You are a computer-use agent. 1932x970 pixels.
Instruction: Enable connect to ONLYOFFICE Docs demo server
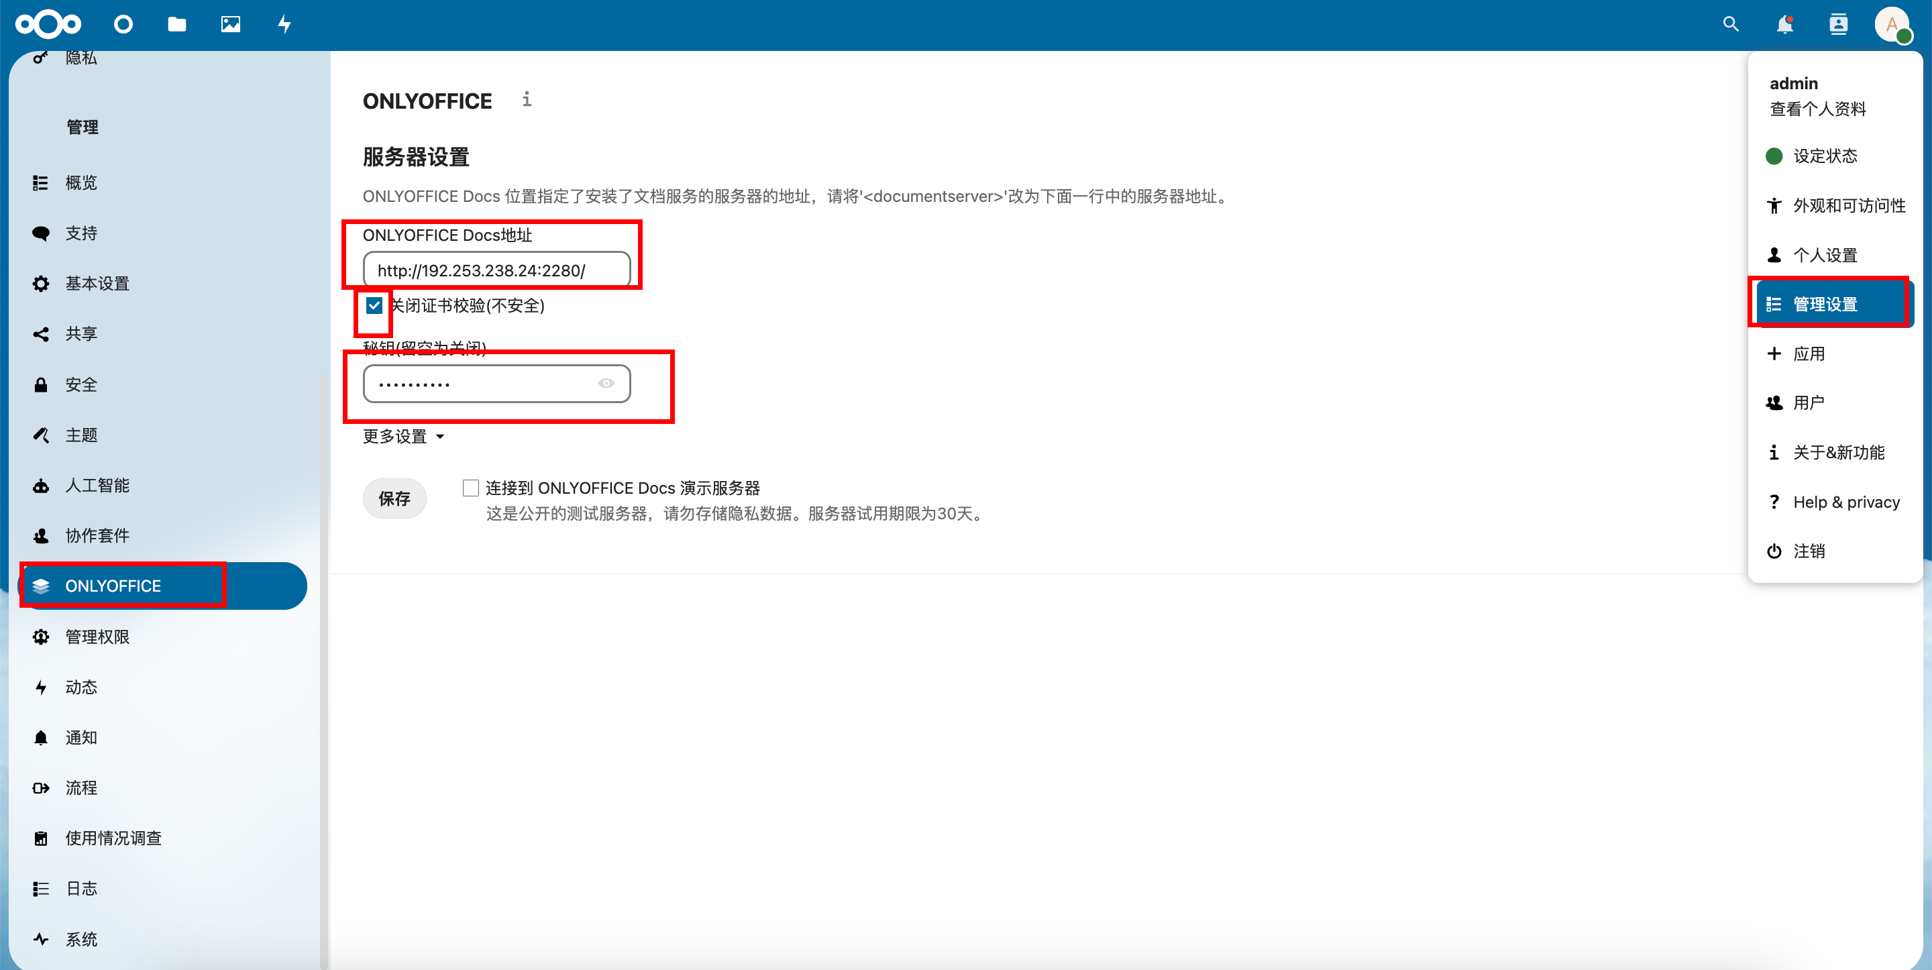[x=471, y=488]
